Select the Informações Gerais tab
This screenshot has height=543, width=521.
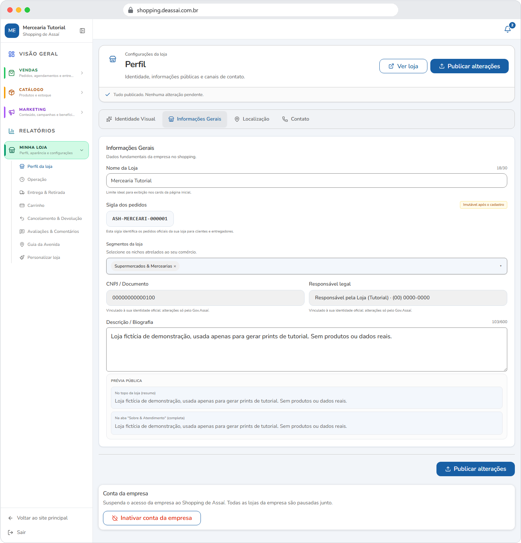click(x=195, y=119)
